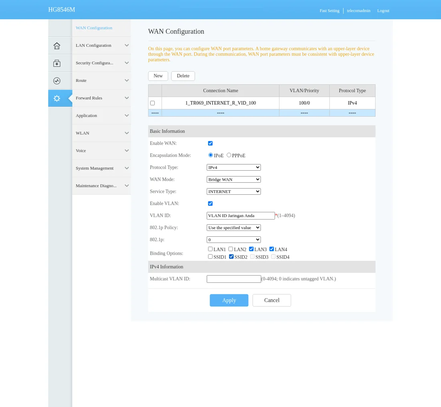This screenshot has height=407, width=441.
Task: Uncheck the LAN3 binding option
Action: 251,249
